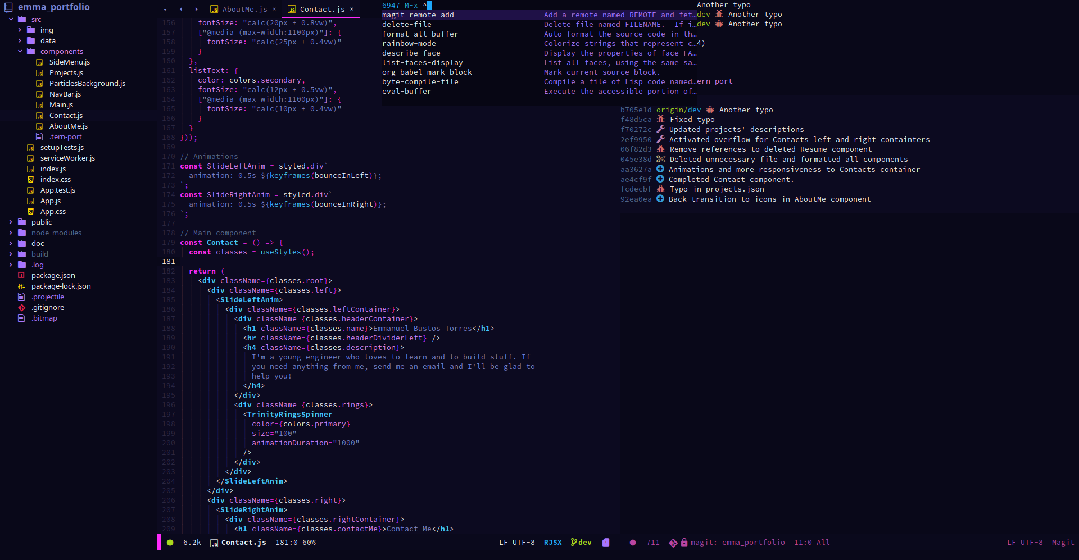
Task: Select magit-remote-add in the command list
Action: tap(418, 15)
